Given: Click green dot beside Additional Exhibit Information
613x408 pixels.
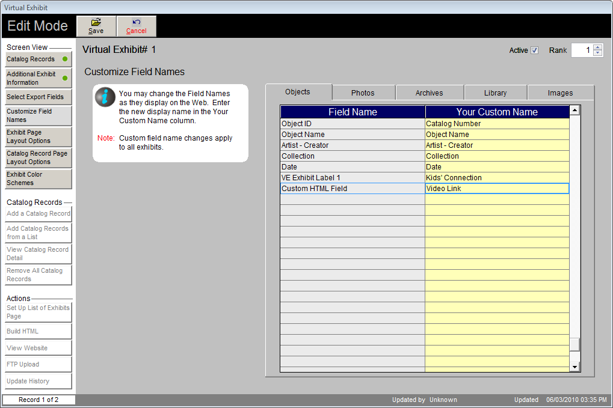Looking at the screenshot, I should point(65,78).
